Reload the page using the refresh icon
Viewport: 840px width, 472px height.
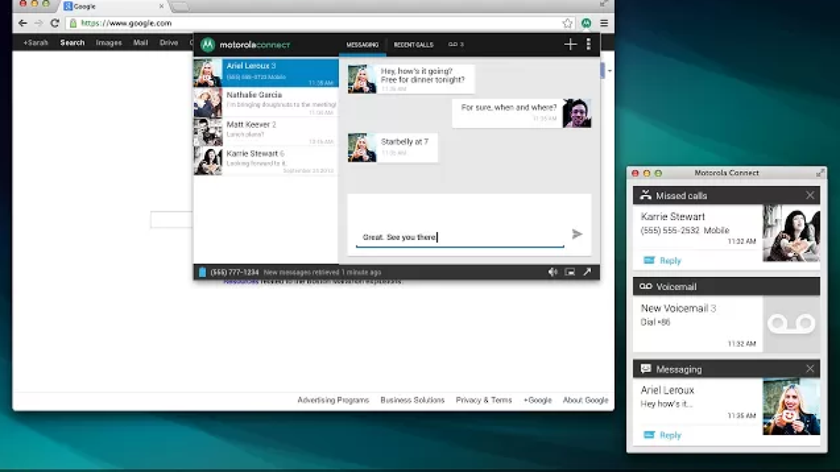(55, 23)
